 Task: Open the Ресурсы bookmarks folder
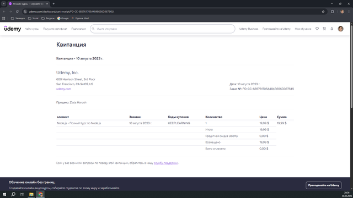[x=48, y=18]
